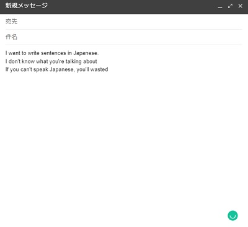This screenshot has width=248, height=227.
Task: Click the line "I want to write sentences in Japanese."
Action: (52, 53)
